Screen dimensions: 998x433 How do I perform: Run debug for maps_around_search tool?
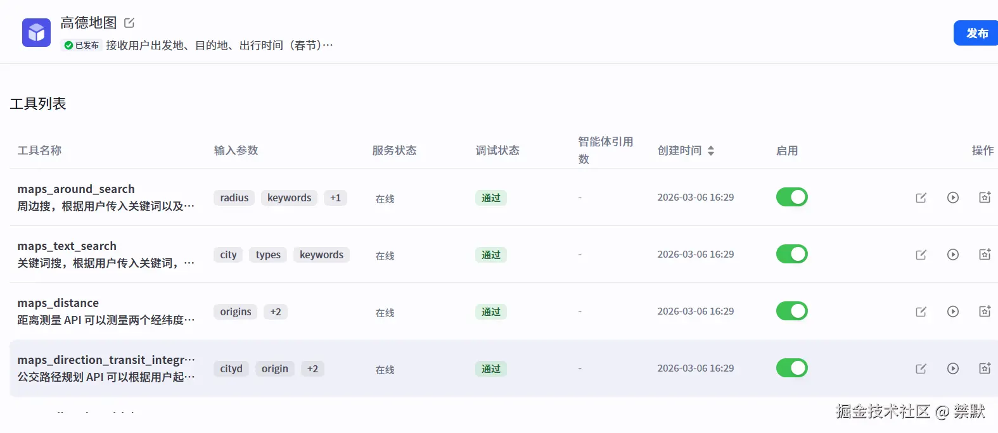click(952, 198)
